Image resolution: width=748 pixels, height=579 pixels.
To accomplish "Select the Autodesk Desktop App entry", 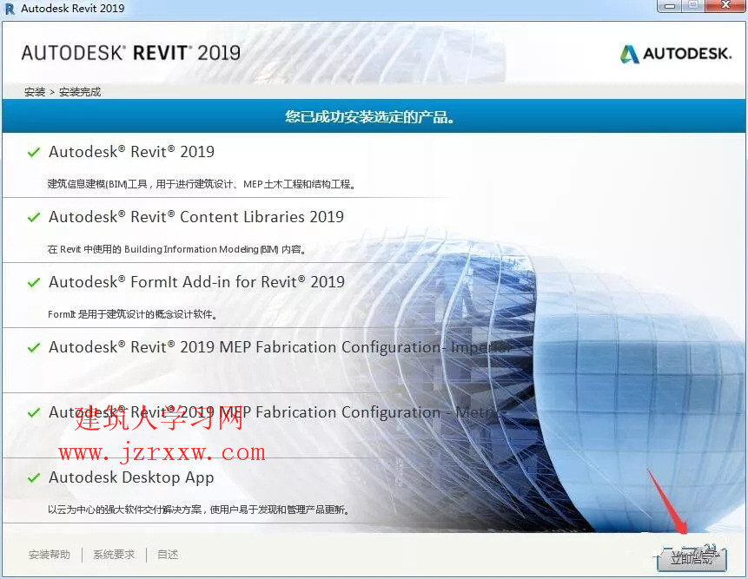I will pyautogui.click(x=131, y=477).
